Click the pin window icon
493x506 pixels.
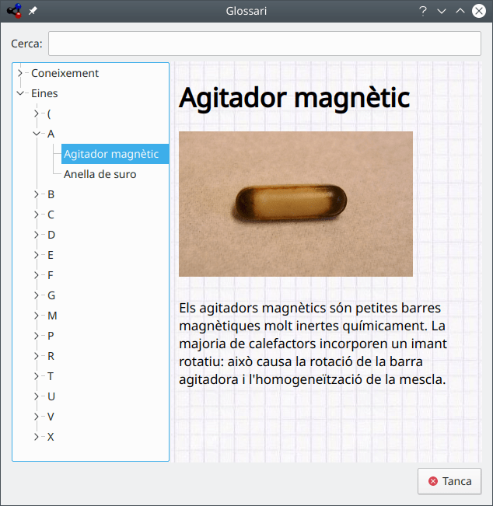(x=33, y=11)
